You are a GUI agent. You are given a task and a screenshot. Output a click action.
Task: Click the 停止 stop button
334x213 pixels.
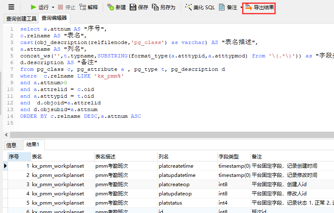pyautogui.click(x=67, y=8)
